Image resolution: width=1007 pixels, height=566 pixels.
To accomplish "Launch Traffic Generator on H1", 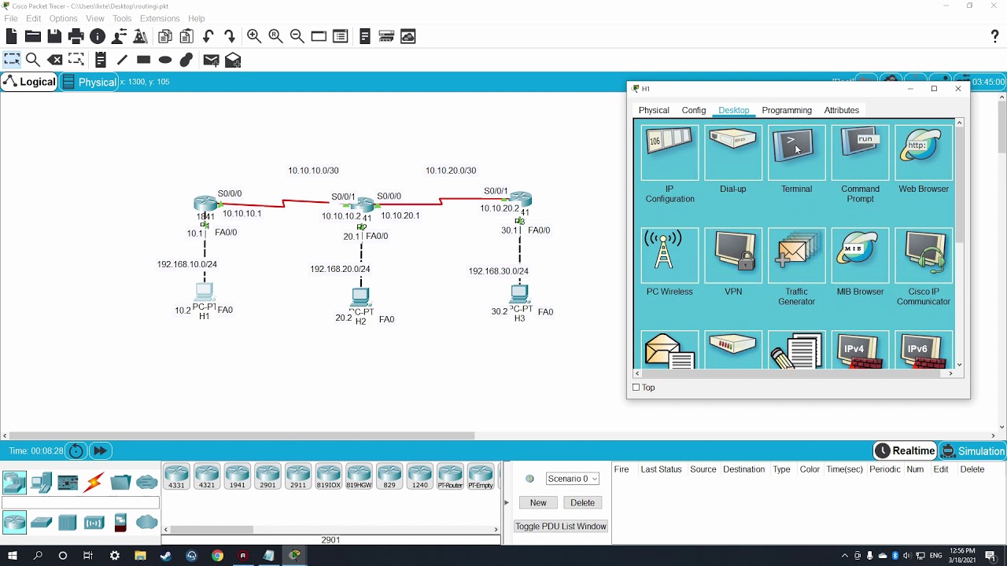I will click(796, 268).
